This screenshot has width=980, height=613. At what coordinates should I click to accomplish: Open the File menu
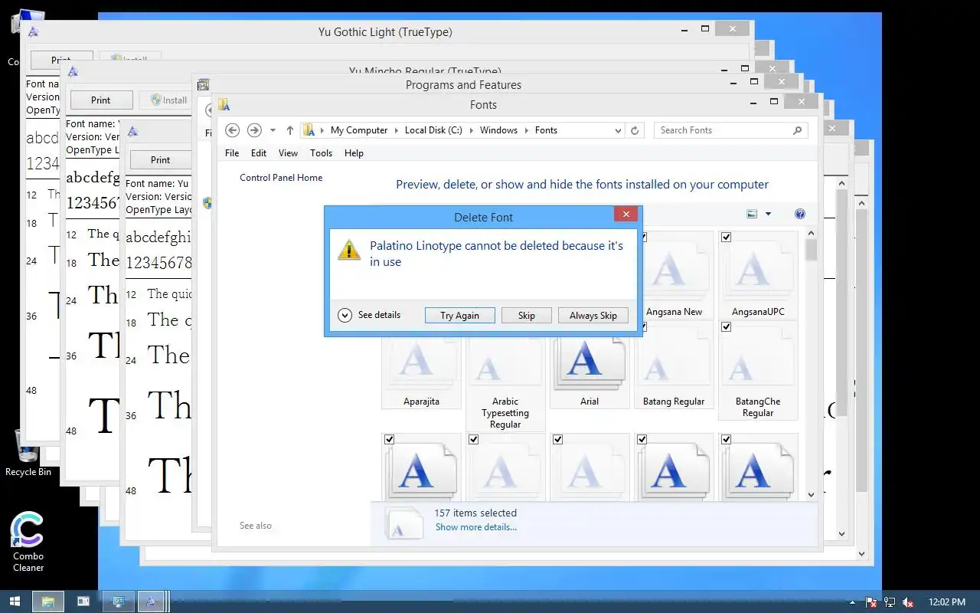(x=232, y=153)
